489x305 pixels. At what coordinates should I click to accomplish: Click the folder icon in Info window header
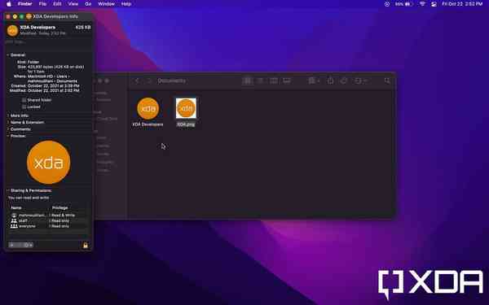pos(12,31)
